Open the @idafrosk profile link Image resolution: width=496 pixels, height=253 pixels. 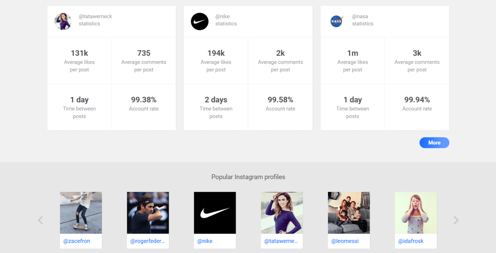pos(411,241)
